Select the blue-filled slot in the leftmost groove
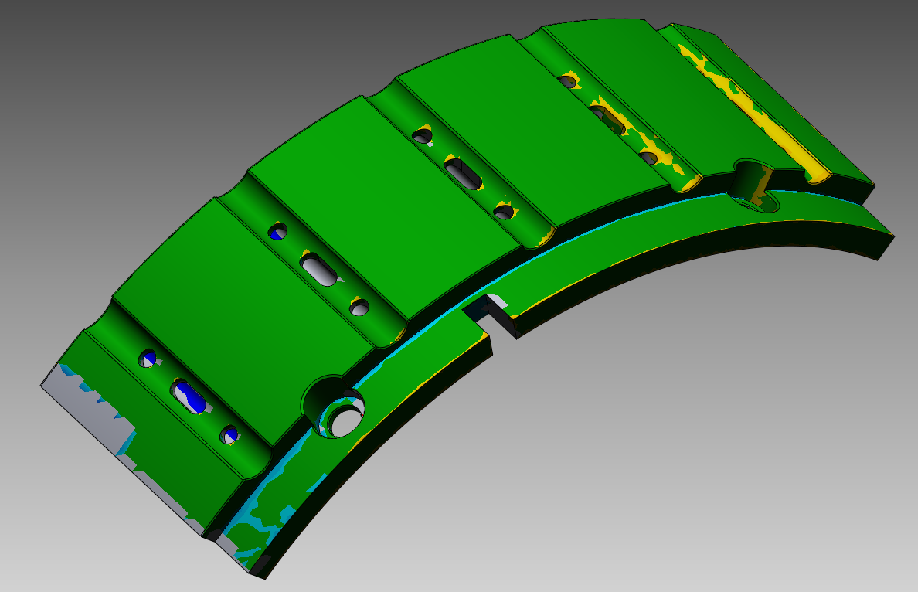Screen dimensions: 918x592 189,396
